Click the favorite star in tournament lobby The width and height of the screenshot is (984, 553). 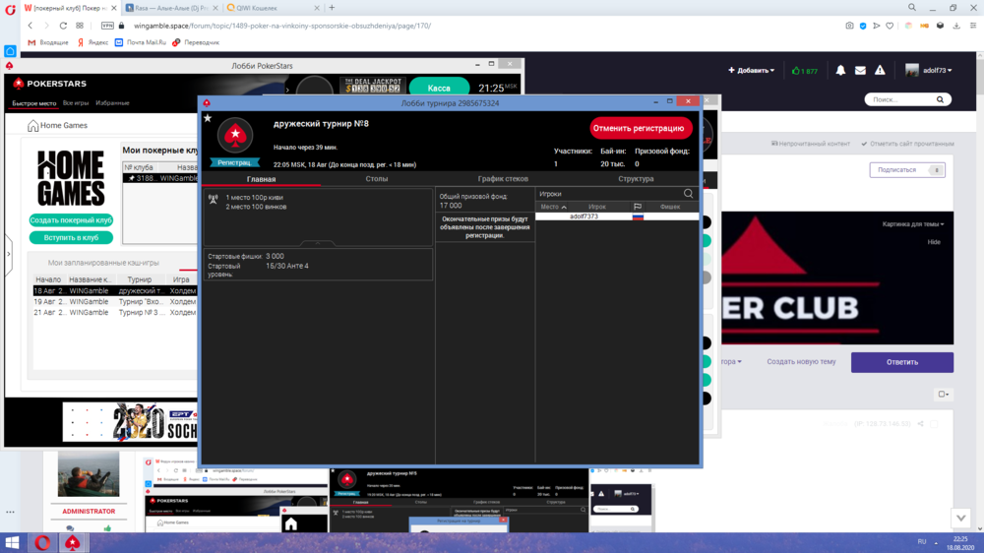(208, 118)
